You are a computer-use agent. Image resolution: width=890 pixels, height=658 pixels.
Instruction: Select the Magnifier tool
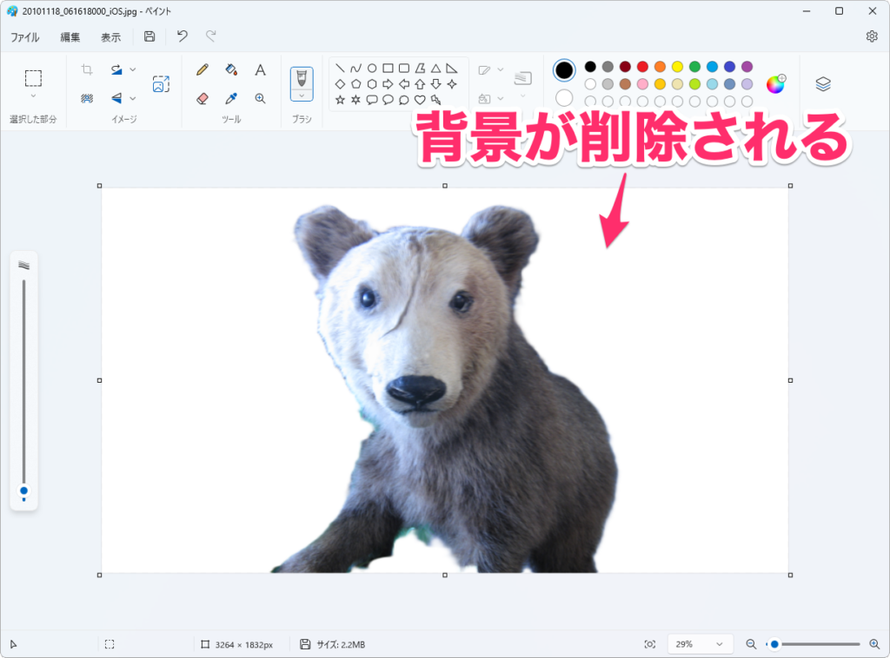pyautogui.click(x=260, y=98)
